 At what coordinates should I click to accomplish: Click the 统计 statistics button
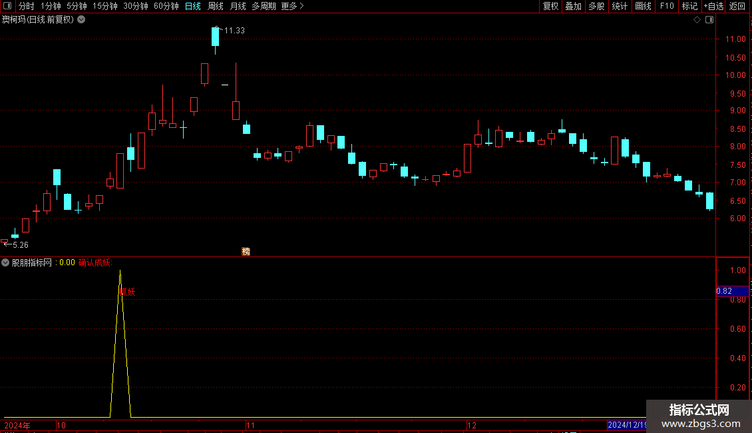620,6
